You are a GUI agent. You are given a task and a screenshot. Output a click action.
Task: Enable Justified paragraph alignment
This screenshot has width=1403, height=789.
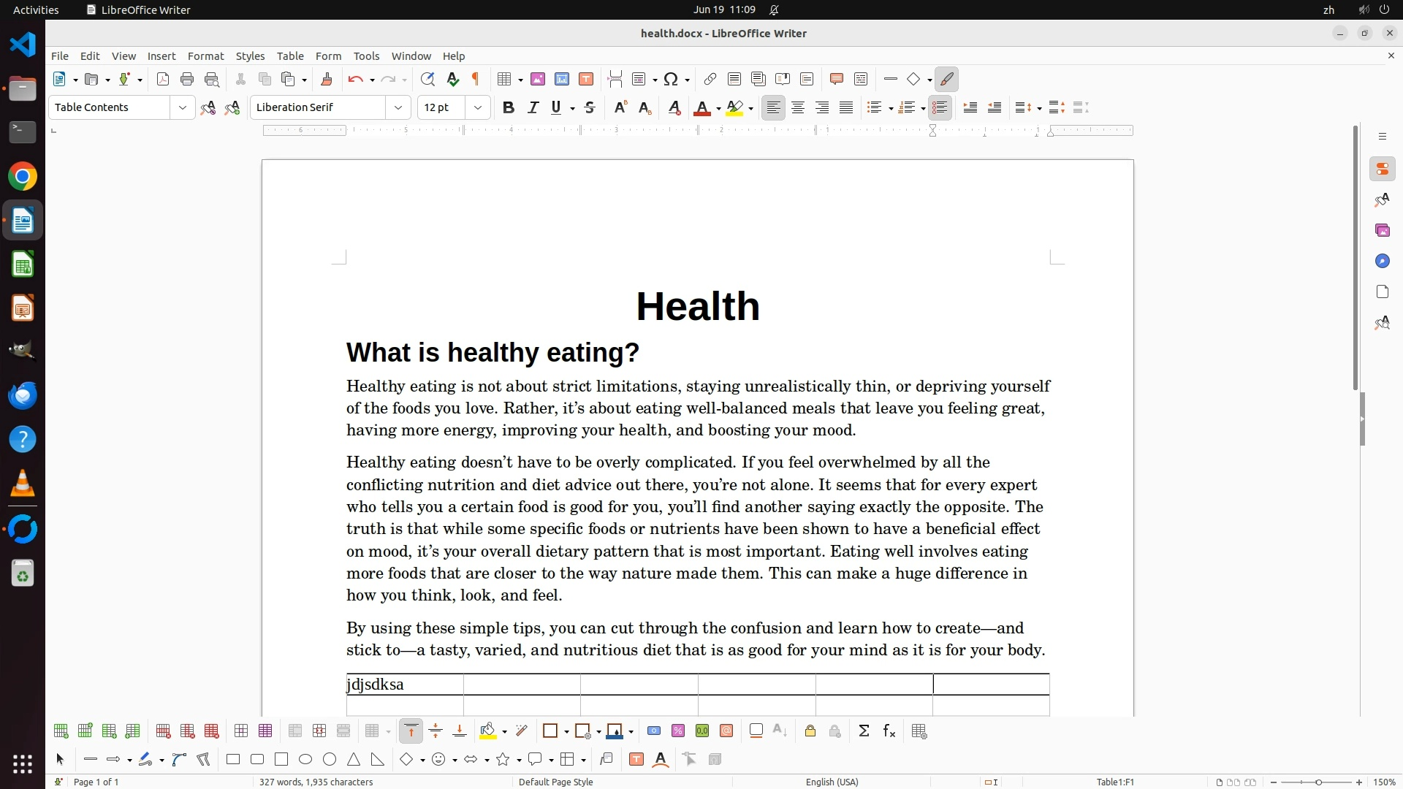(846, 108)
